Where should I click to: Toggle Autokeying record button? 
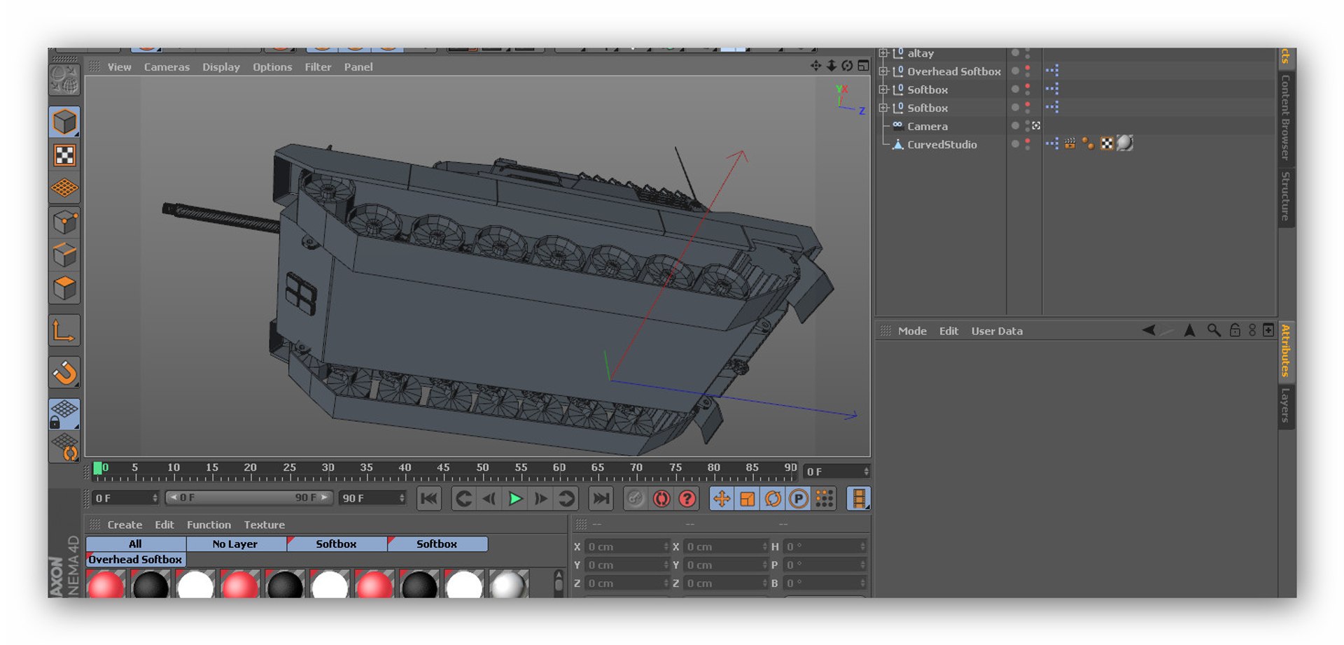tap(661, 499)
